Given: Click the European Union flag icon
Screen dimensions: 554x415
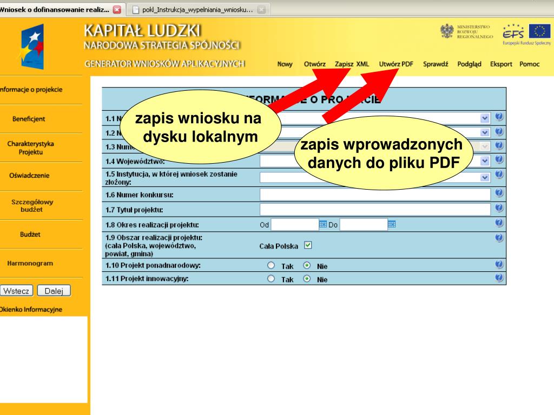Looking at the screenshot, I should click(539, 31).
